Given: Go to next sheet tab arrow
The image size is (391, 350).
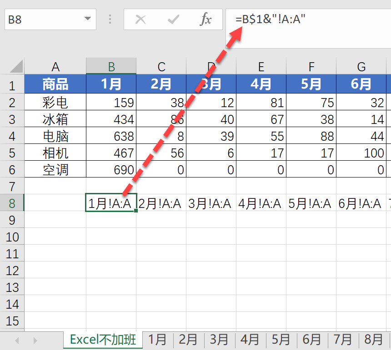Looking at the screenshot, I should pyautogui.click(x=35, y=340).
